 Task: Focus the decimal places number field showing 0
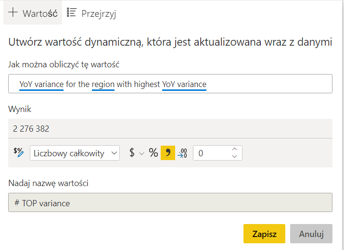click(211, 153)
